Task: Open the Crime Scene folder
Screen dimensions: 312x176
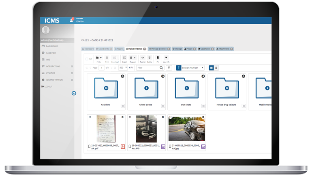Action: click(x=146, y=88)
